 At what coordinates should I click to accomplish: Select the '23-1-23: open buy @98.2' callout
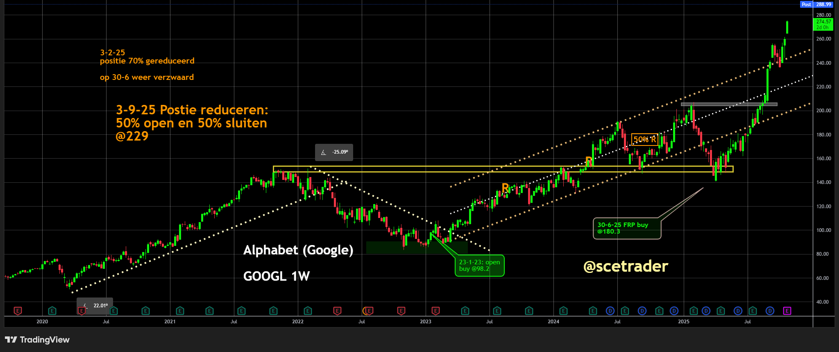click(x=479, y=266)
